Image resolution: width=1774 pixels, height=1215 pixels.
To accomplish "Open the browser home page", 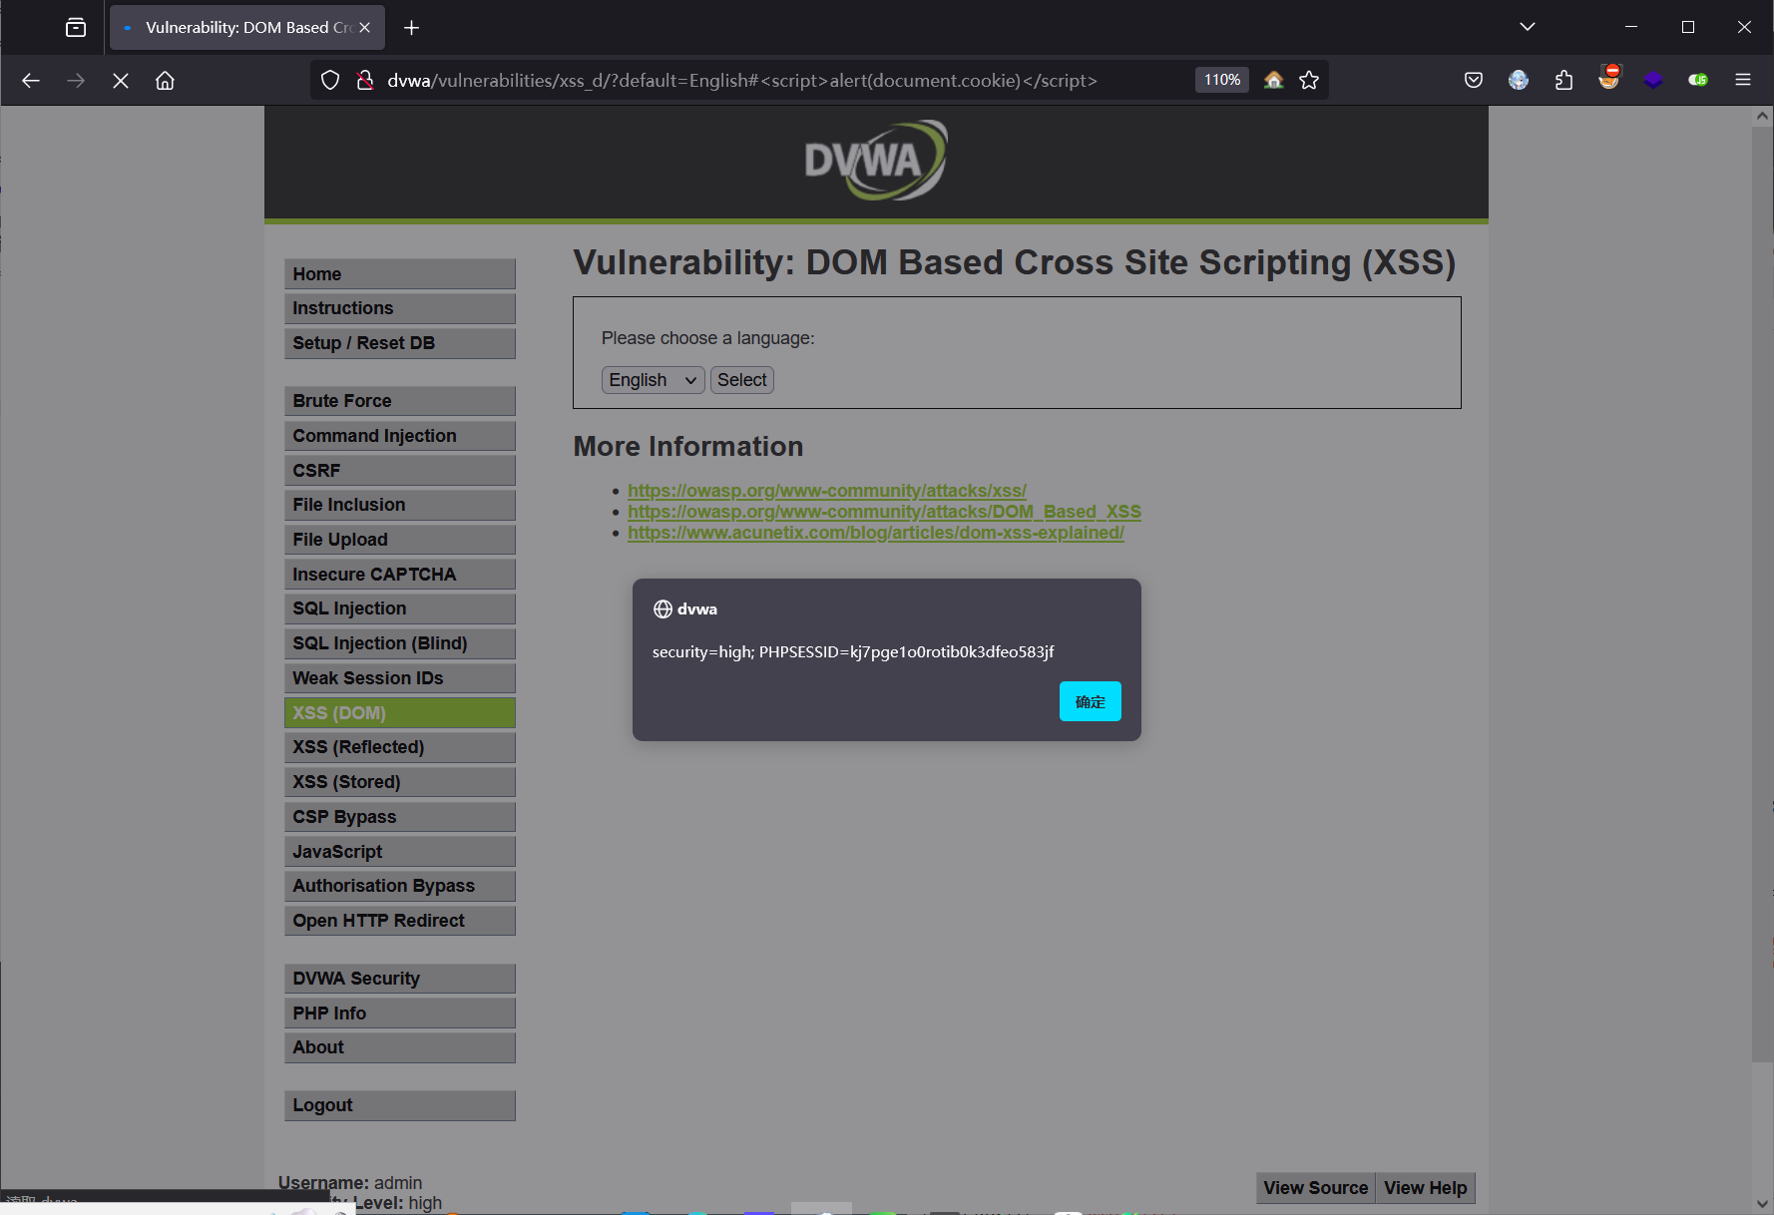I will [x=165, y=81].
